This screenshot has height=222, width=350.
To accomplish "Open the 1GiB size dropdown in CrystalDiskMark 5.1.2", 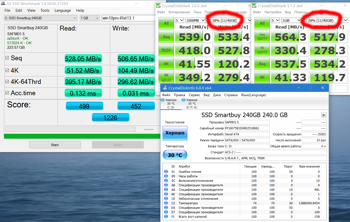I will 291,20.
